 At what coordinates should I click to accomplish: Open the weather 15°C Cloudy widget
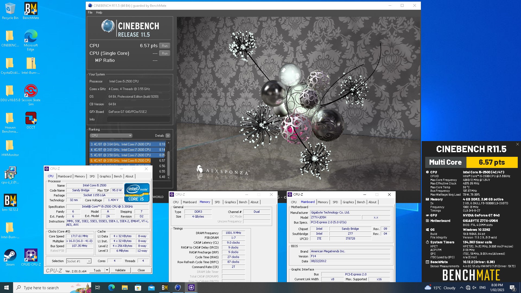440,288
